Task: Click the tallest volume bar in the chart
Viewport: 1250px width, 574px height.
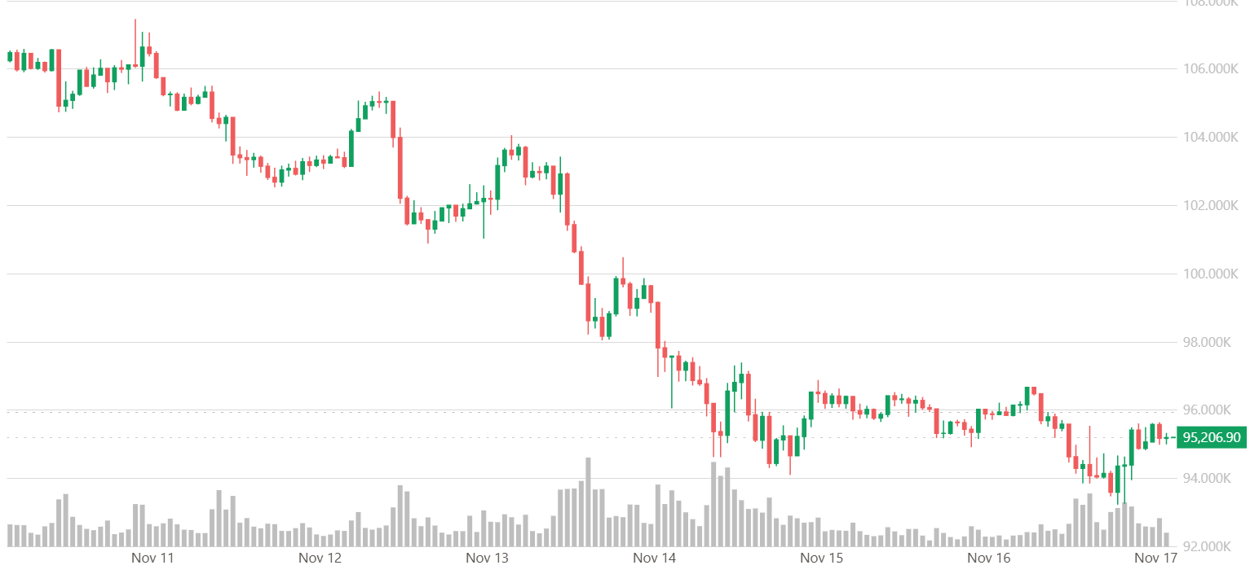Action: point(588,502)
